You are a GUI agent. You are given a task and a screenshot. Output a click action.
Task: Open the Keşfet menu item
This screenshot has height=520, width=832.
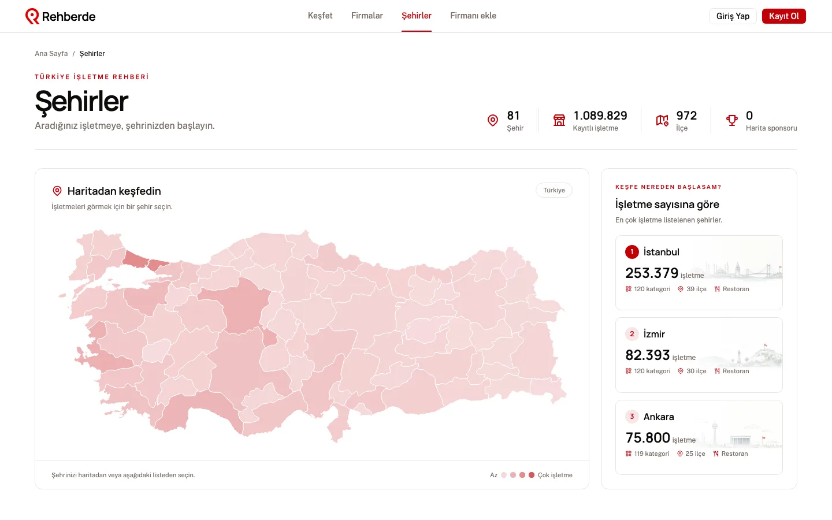(320, 16)
